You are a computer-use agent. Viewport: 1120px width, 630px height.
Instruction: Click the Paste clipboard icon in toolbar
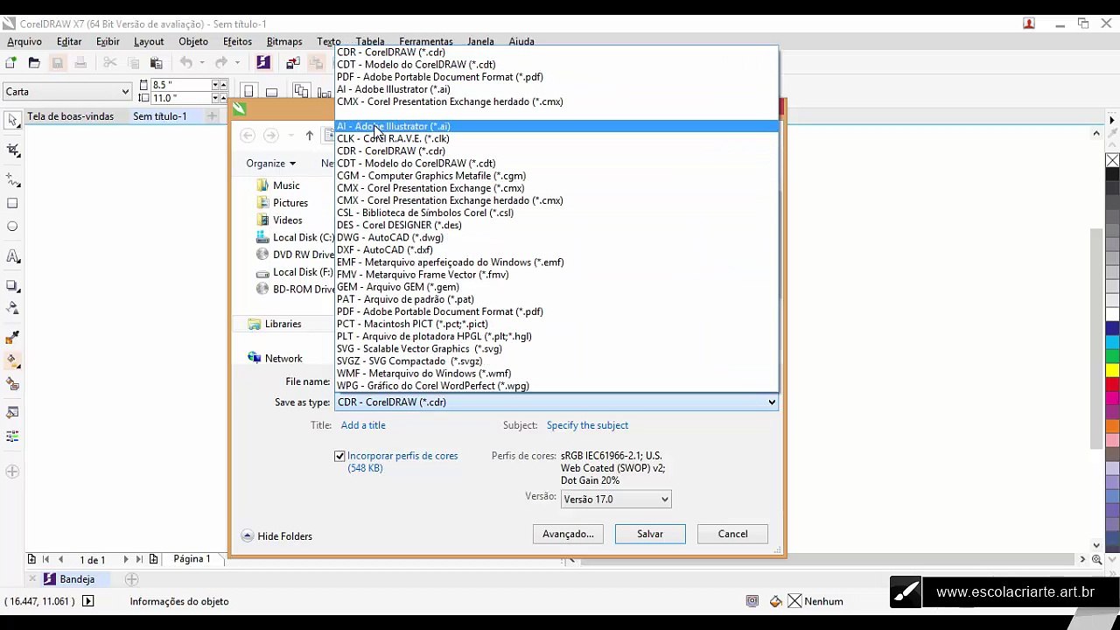pos(157,63)
